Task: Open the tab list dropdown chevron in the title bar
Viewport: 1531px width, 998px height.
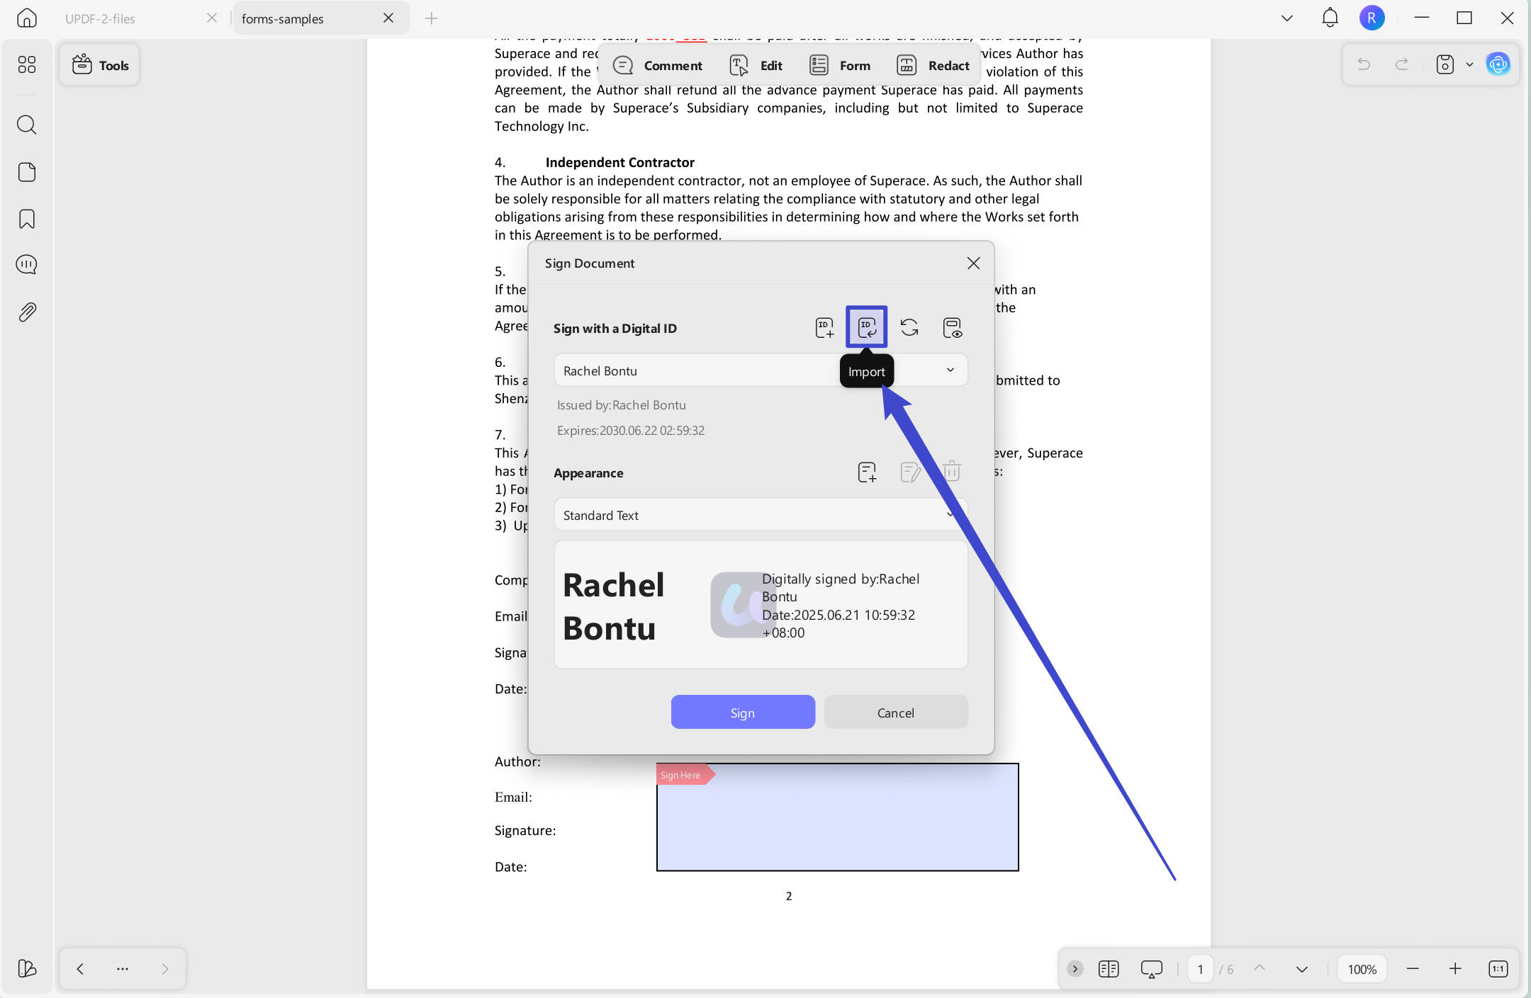Action: (1286, 18)
